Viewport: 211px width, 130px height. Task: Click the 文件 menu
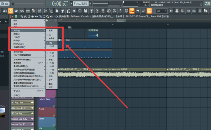pos(208,3)
